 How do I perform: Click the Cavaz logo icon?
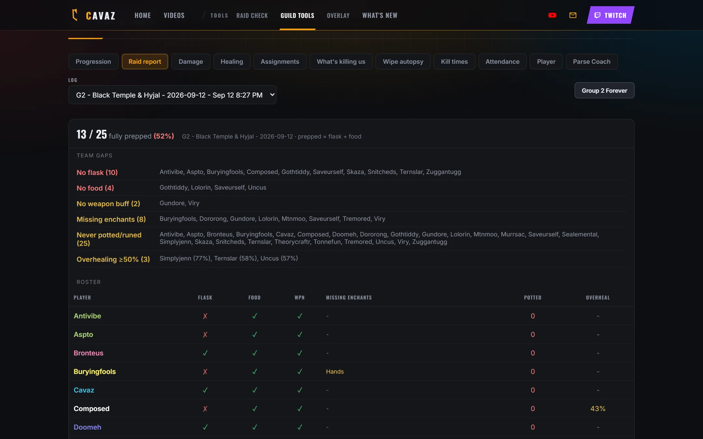[75, 15]
